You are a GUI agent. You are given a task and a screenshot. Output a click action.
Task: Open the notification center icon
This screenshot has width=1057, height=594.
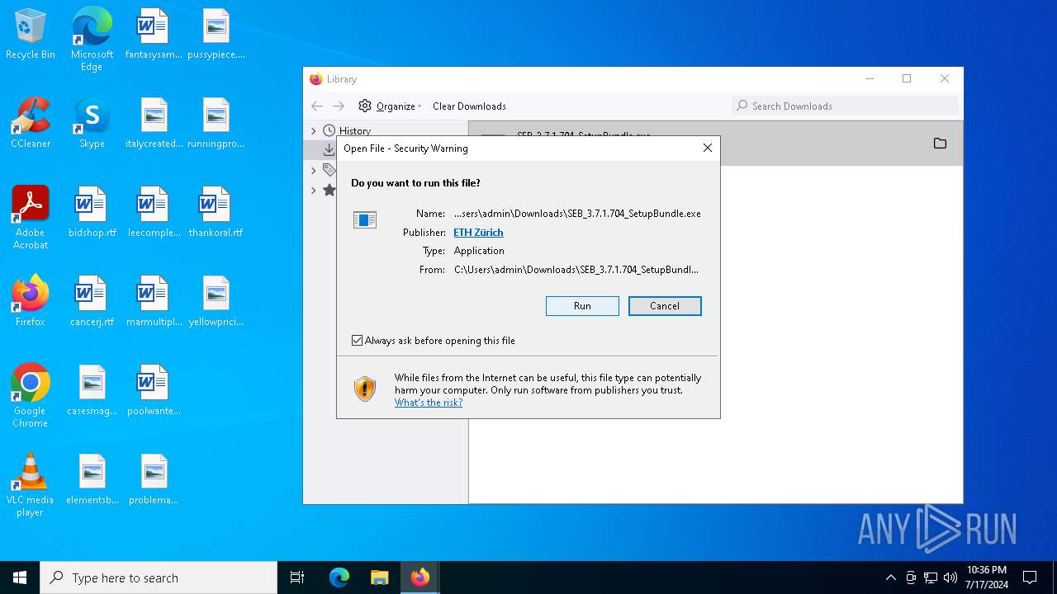[1030, 577]
